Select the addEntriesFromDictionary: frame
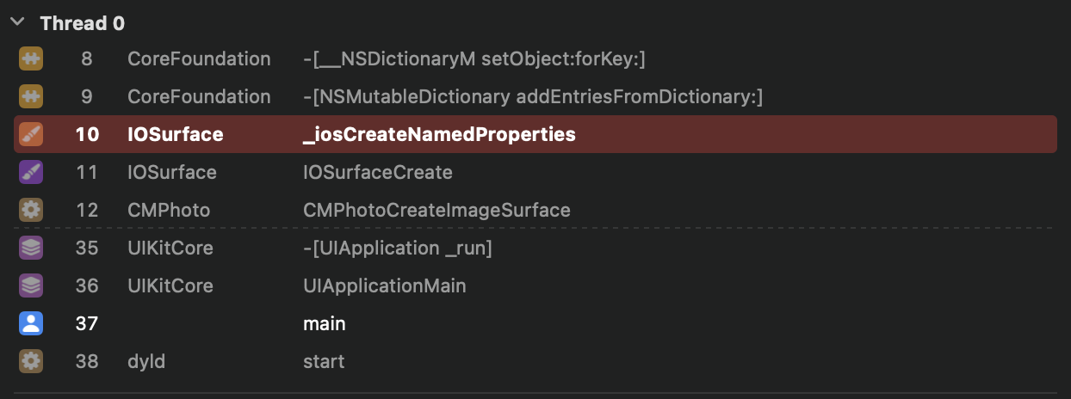 pyautogui.click(x=535, y=97)
